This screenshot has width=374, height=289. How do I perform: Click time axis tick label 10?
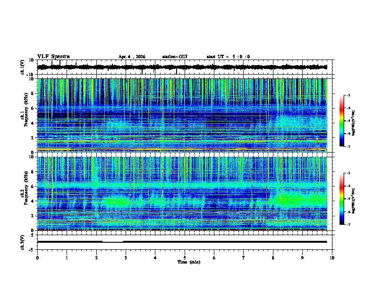332,258
